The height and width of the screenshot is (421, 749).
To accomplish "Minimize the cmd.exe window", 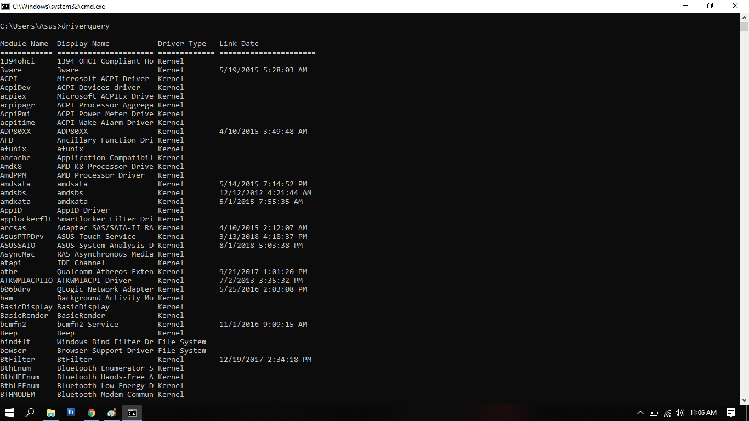I will [685, 6].
